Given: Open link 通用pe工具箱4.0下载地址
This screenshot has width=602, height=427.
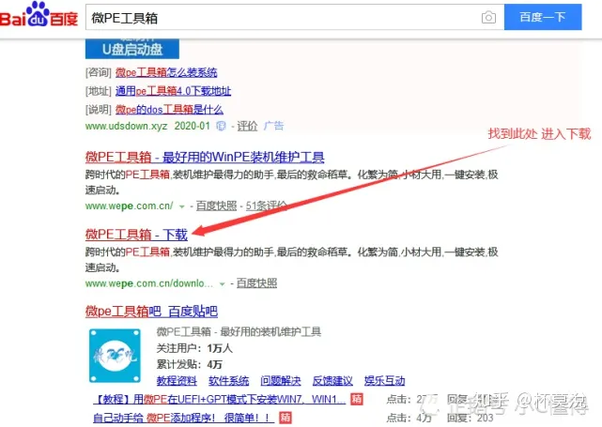Looking at the screenshot, I should point(173,91).
